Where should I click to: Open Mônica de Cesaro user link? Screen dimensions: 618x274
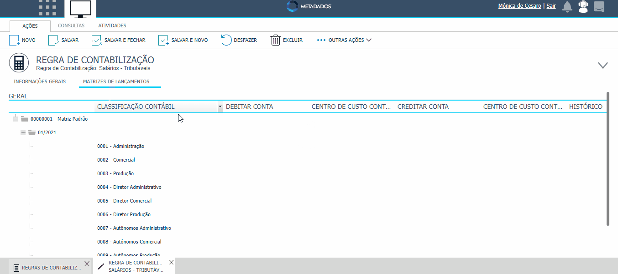tap(519, 6)
